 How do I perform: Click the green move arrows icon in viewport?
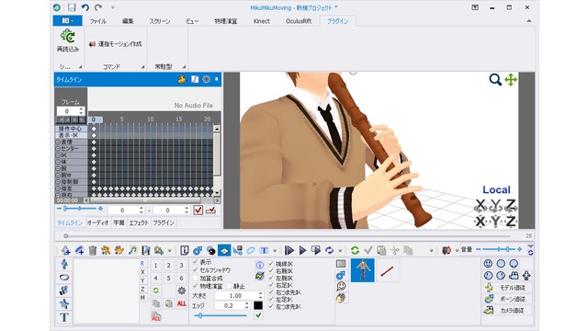tap(511, 80)
